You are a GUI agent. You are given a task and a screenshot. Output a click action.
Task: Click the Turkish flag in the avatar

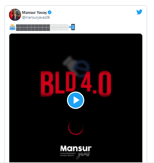(11, 14)
